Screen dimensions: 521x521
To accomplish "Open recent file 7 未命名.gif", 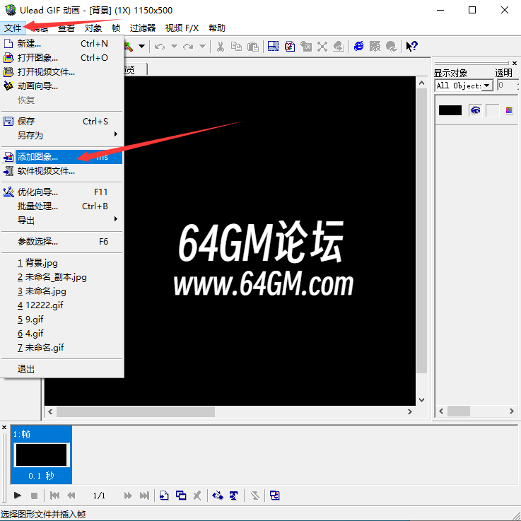I will tap(62, 348).
